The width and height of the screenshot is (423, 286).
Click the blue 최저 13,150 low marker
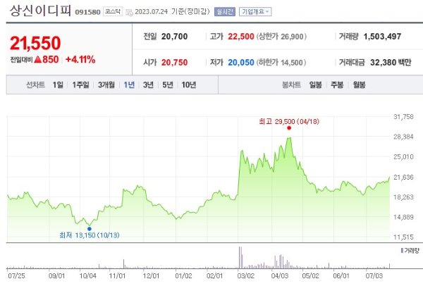[x=90, y=228]
